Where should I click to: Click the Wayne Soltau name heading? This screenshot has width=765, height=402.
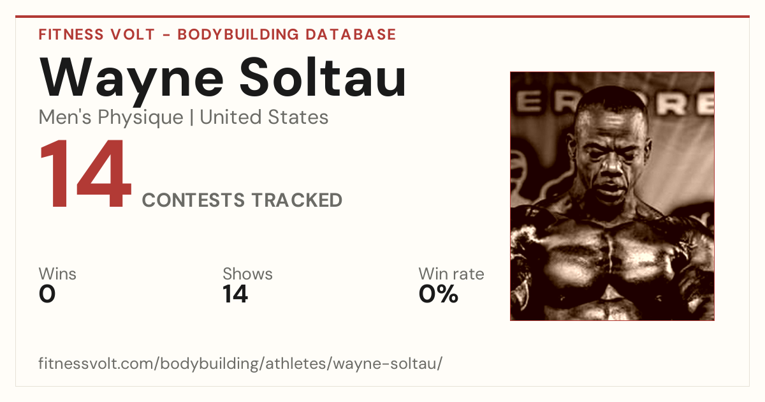[x=222, y=78]
